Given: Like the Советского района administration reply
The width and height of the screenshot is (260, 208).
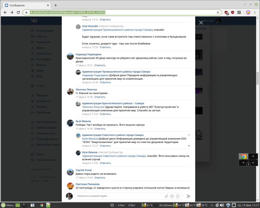Looking at the screenshot, I should coord(189,146).
